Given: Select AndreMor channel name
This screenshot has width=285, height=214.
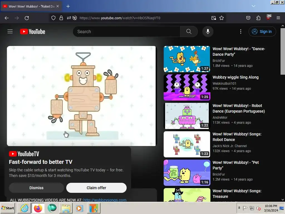Looking at the screenshot, I should point(220,117).
